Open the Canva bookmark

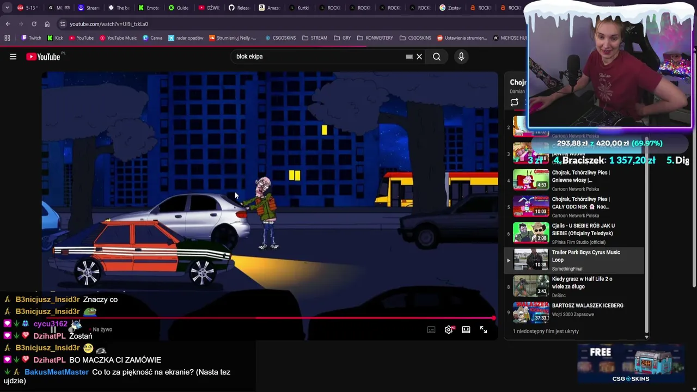tap(152, 38)
